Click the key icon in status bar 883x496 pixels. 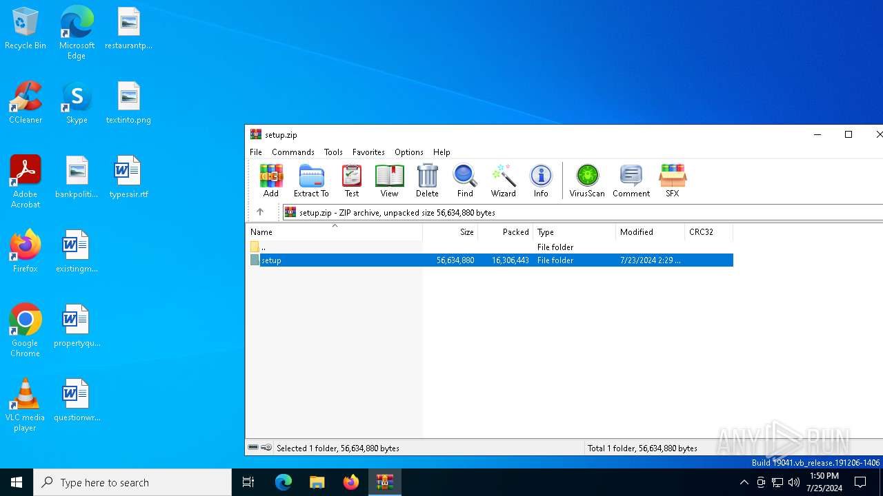click(266, 448)
